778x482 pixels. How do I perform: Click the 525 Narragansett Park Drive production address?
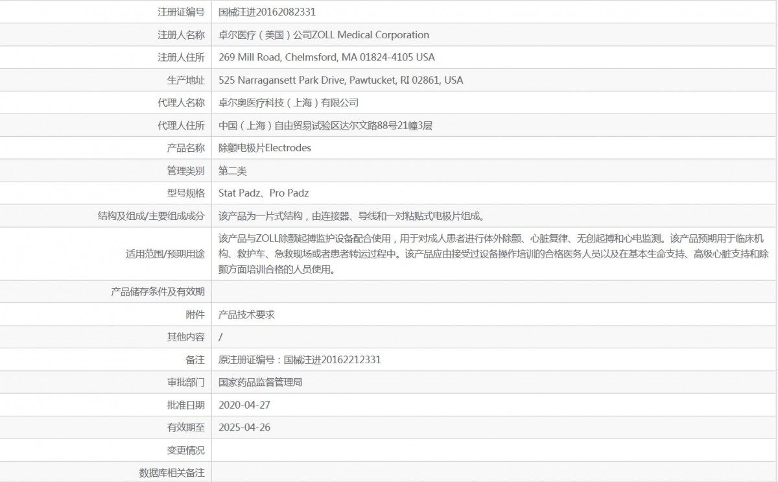click(341, 80)
